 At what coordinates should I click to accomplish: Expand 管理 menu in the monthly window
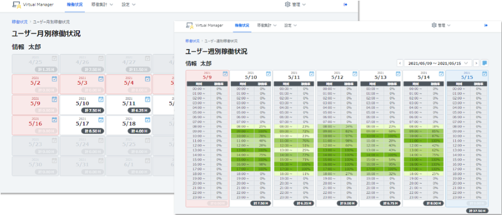tap(295, 5)
